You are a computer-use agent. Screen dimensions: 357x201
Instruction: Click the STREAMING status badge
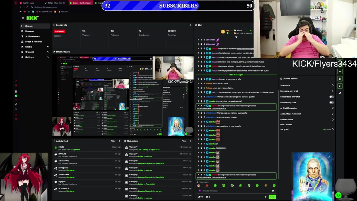pos(59,31)
